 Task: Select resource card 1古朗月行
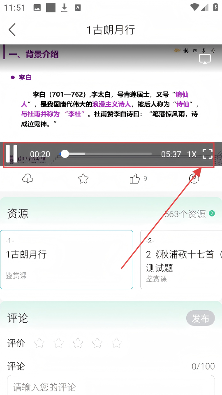[67, 260]
